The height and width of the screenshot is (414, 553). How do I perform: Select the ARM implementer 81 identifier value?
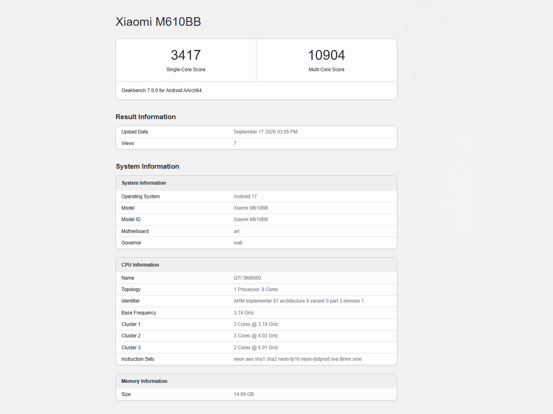coord(299,301)
